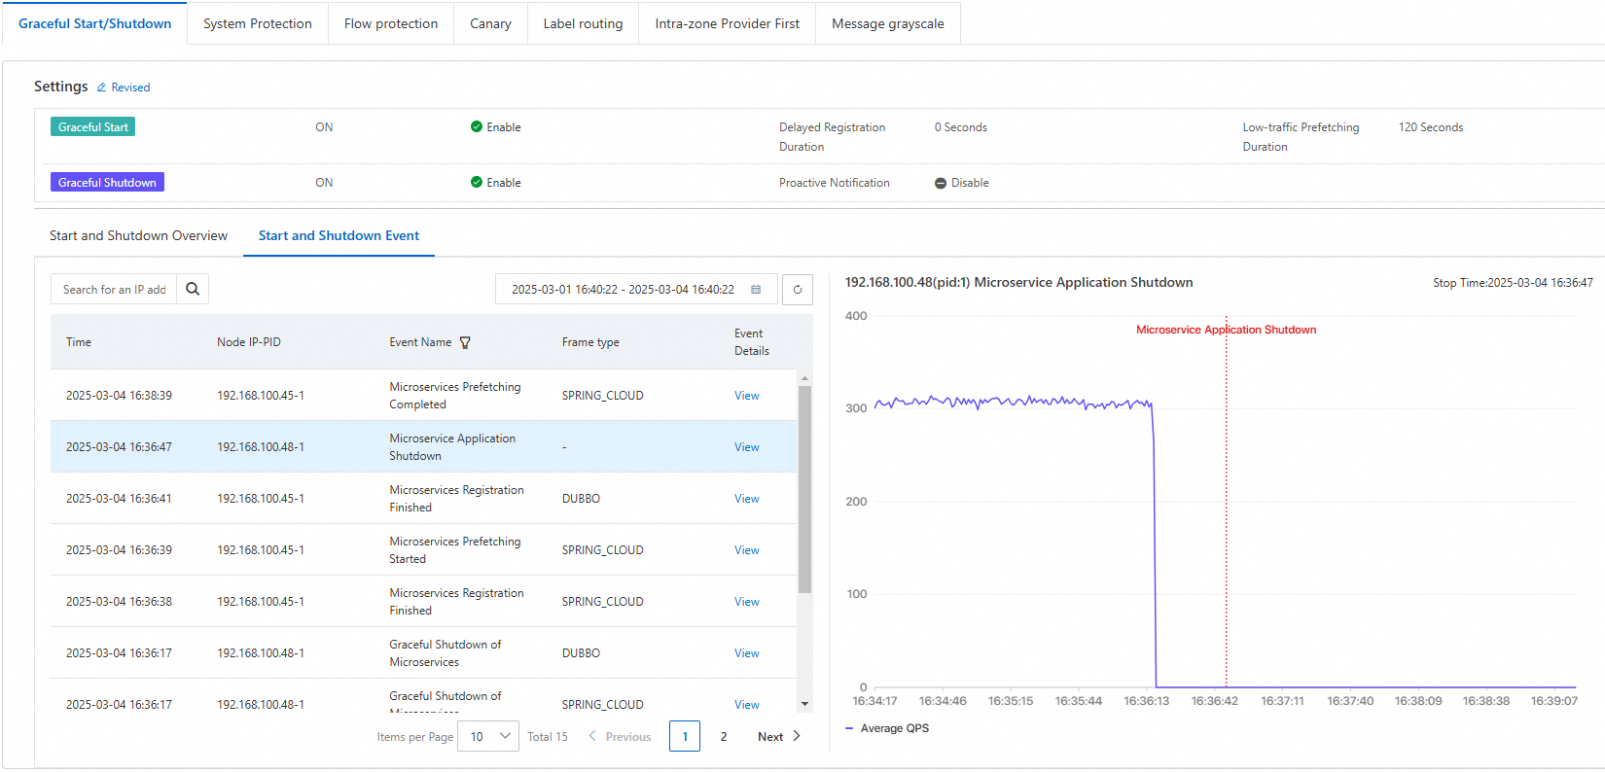Click the Graceful Shutdown tag
Image resolution: width=1605 pixels, height=772 pixels.
click(107, 183)
